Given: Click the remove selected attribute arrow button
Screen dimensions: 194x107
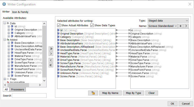Looking at the screenshot, I should coord(51,60).
